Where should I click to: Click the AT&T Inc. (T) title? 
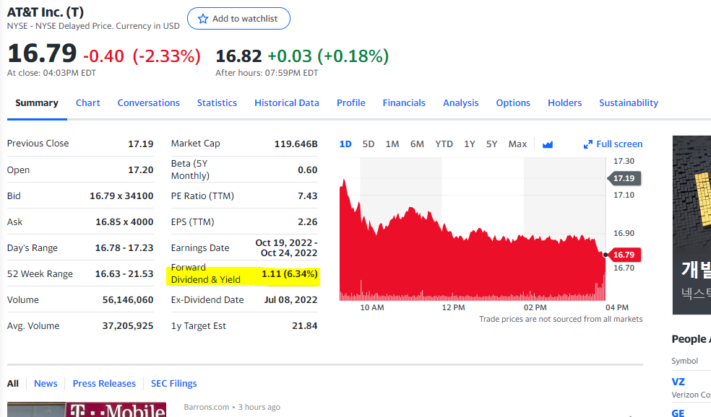pos(46,12)
